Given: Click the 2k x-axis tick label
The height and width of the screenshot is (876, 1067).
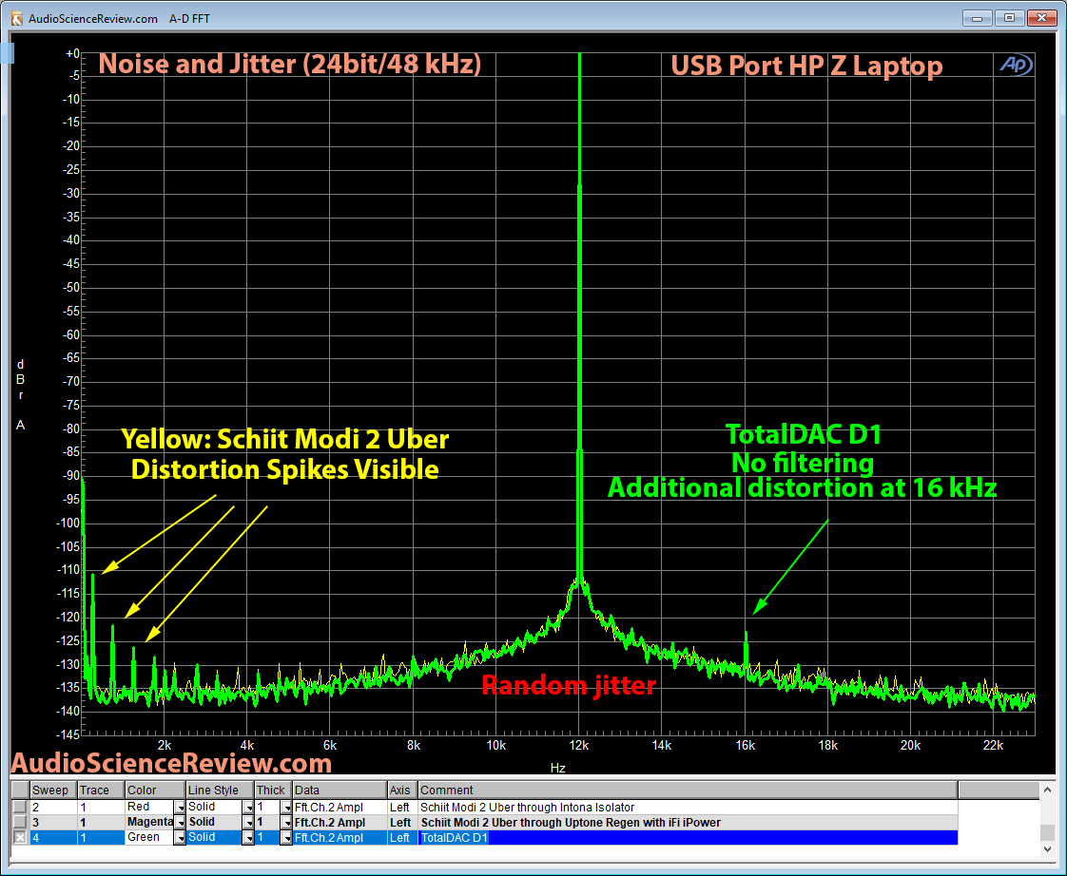Looking at the screenshot, I should (164, 746).
